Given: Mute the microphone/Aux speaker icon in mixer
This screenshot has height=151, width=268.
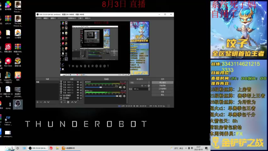Looking at the screenshot, I should coord(121,96).
